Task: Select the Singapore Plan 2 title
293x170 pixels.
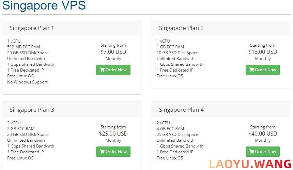Action: [x=181, y=28]
